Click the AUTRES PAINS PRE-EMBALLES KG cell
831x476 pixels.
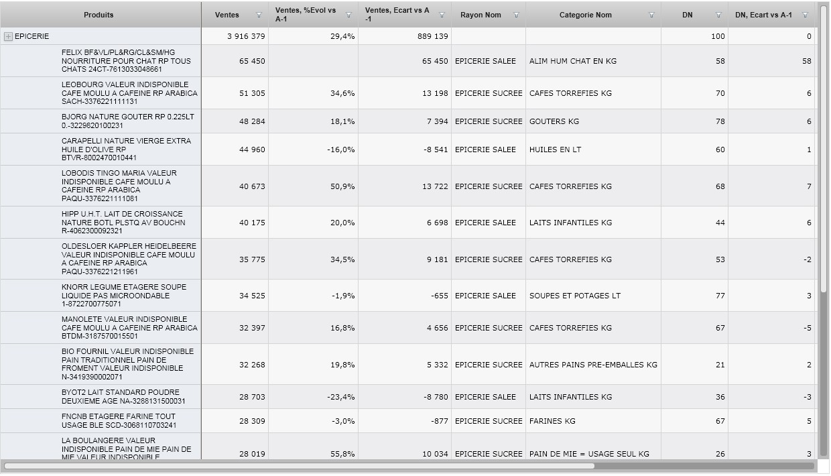[593, 365]
